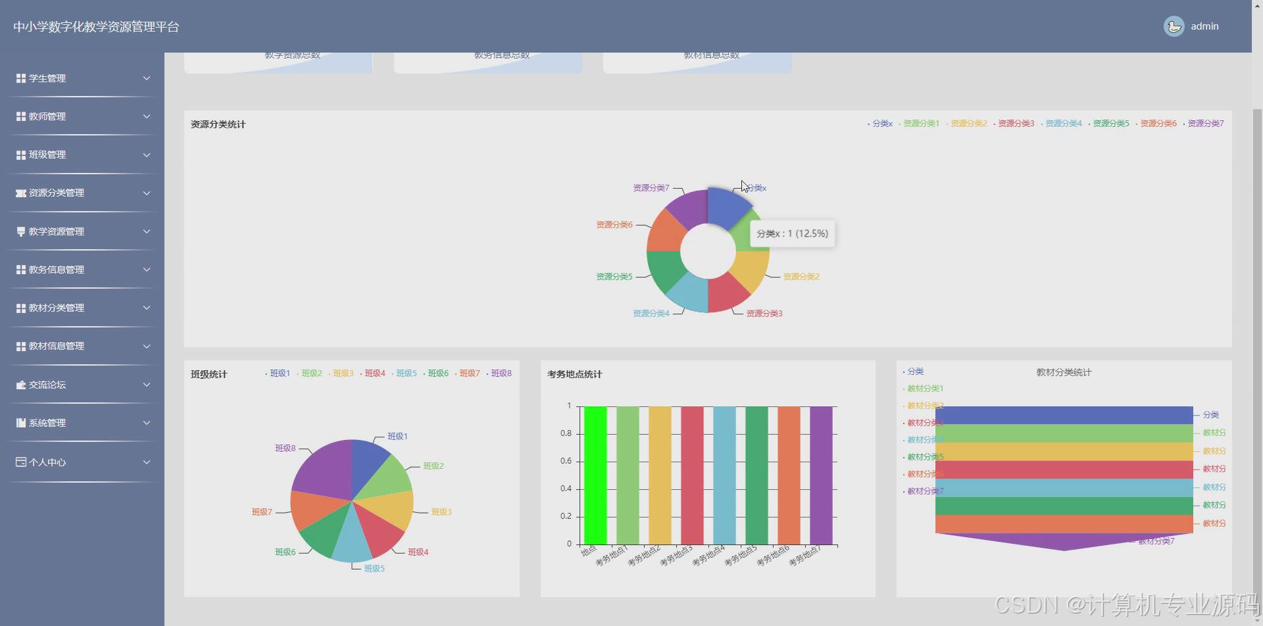
Task: Click the bright green 地点 bar
Action: [x=595, y=475]
